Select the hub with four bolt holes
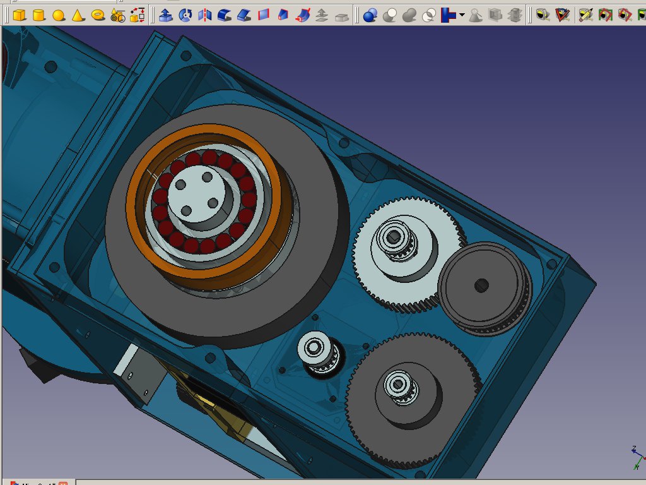This screenshot has width=646, height=485. tap(197, 194)
